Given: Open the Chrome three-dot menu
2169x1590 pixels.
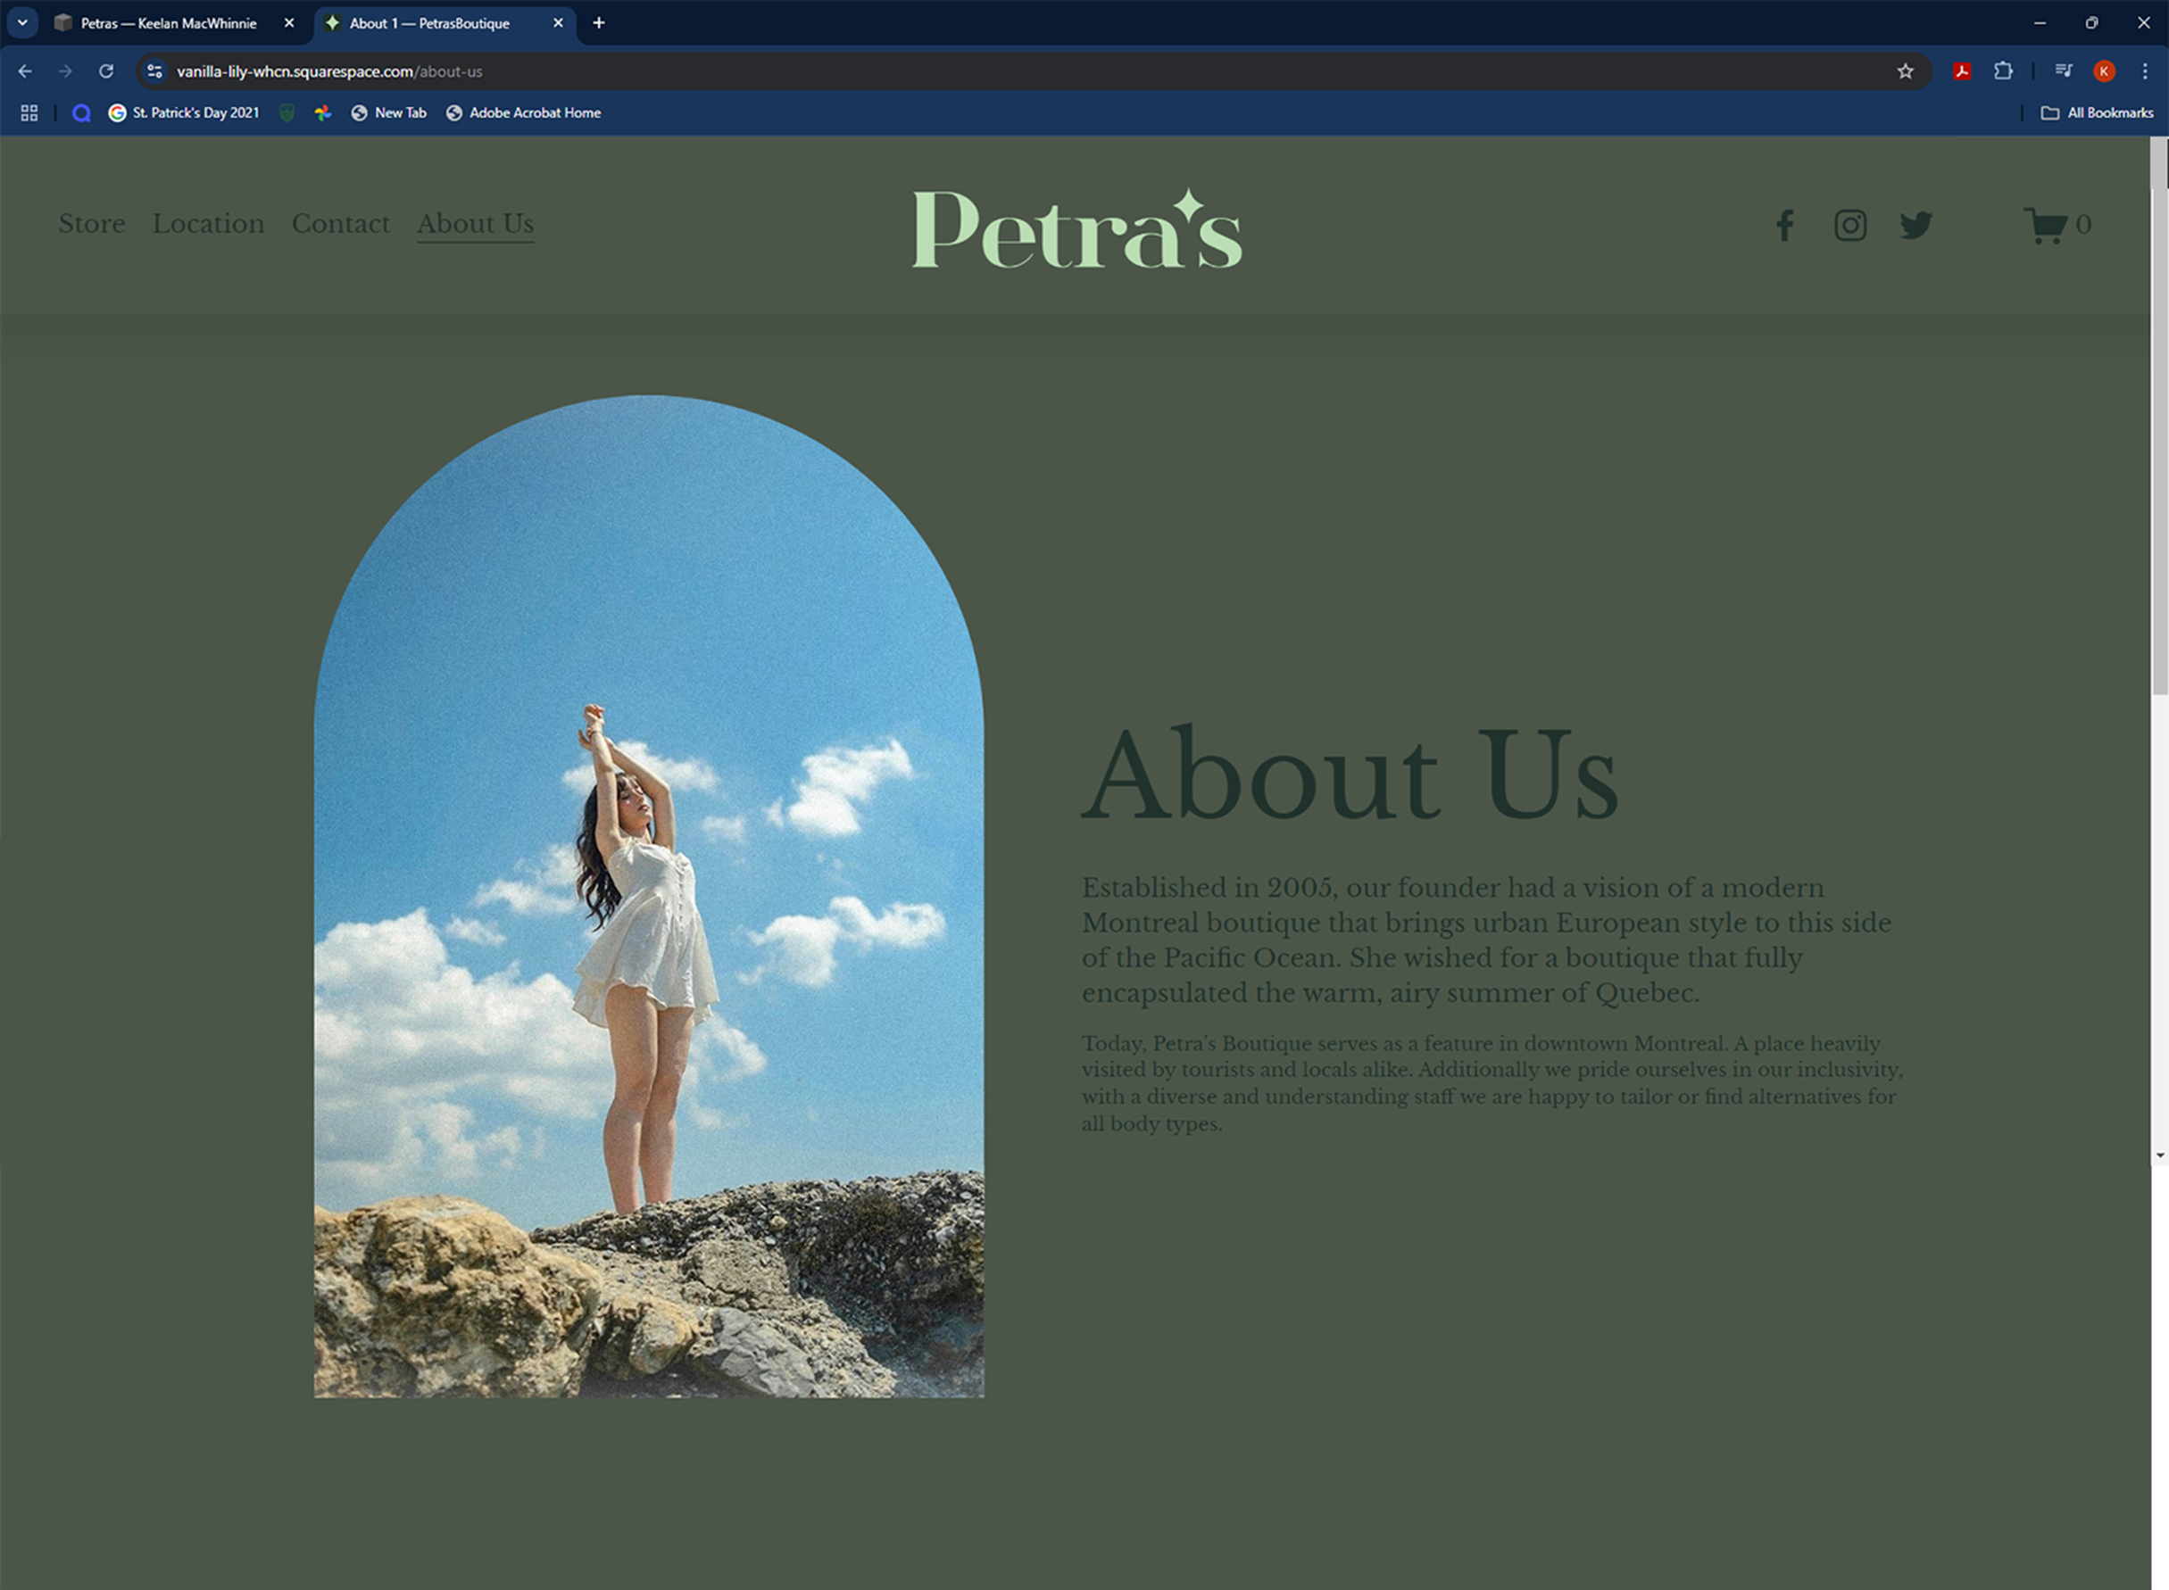Looking at the screenshot, I should pyautogui.click(x=2144, y=71).
